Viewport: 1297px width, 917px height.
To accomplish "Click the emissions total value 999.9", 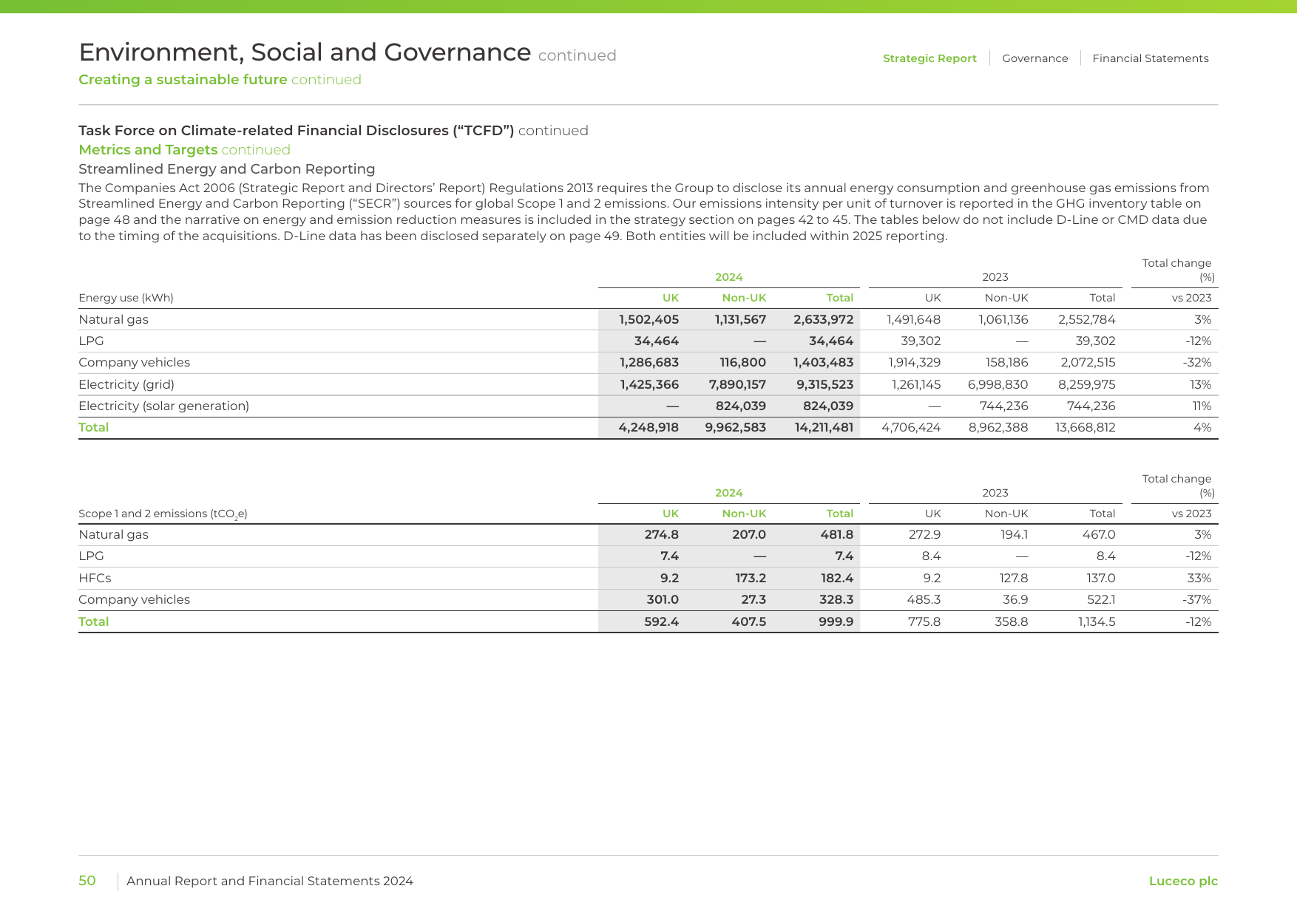I will click(836, 621).
